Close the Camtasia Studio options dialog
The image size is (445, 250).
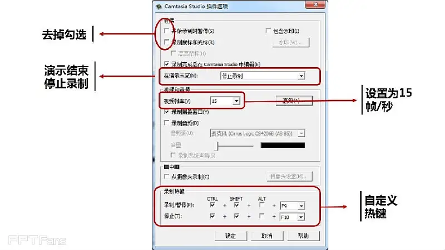pos(315,4)
